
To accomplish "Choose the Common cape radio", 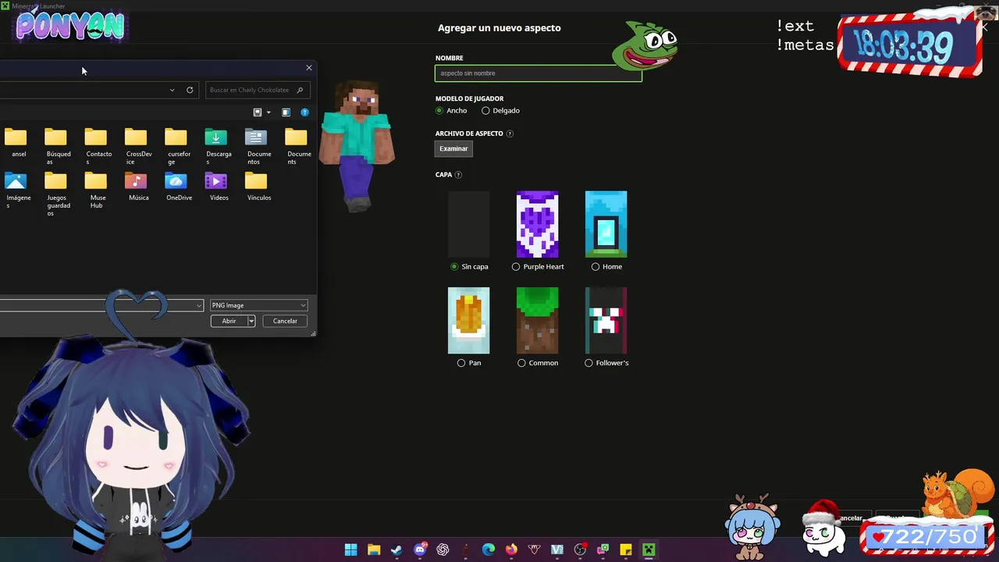I will pos(521,363).
